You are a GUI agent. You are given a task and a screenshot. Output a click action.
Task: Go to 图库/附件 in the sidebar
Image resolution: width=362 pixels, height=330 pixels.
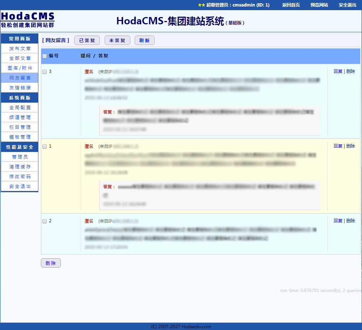pyautogui.click(x=20, y=68)
